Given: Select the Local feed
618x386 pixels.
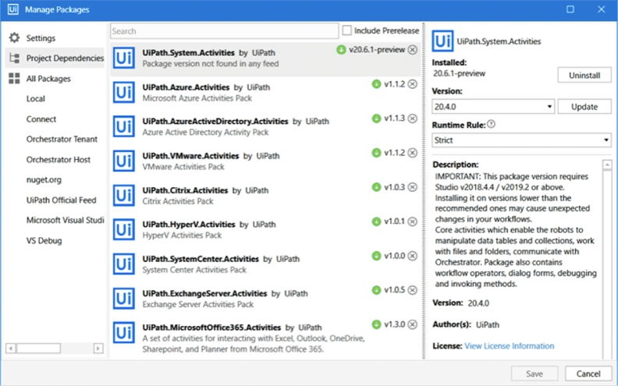Looking at the screenshot, I should point(35,99).
